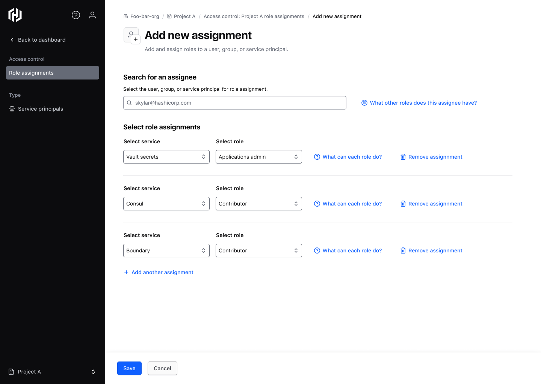Open Foo-bar-org breadcrumb

pyautogui.click(x=141, y=16)
